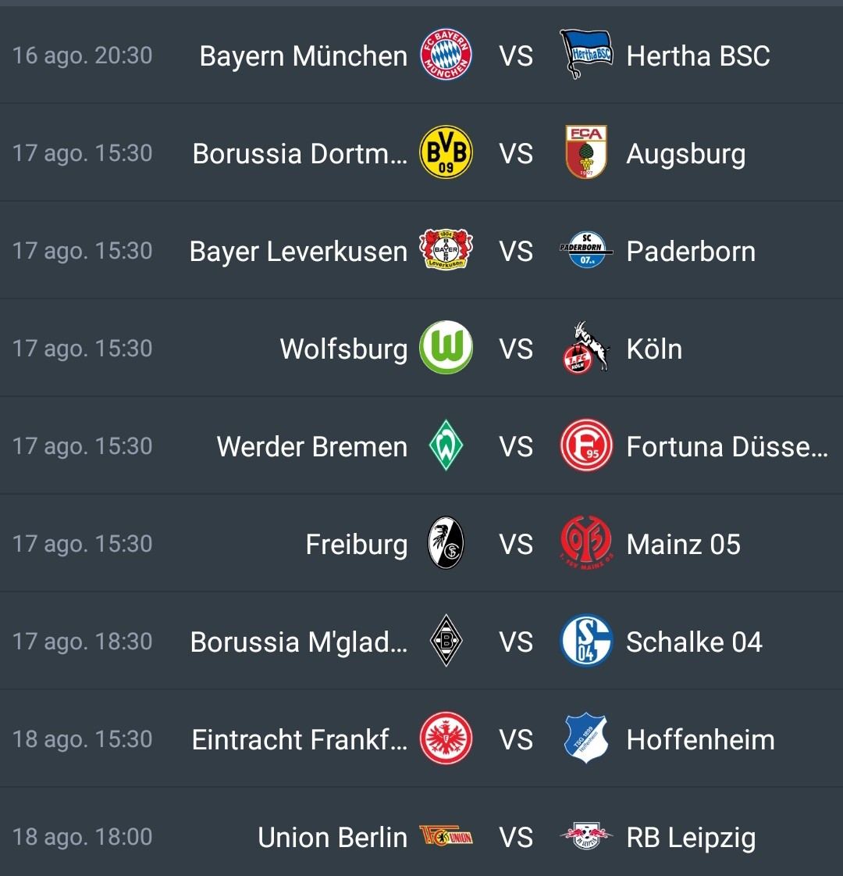Tap the SC Paderborn 07 emblem

tap(585, 250)
